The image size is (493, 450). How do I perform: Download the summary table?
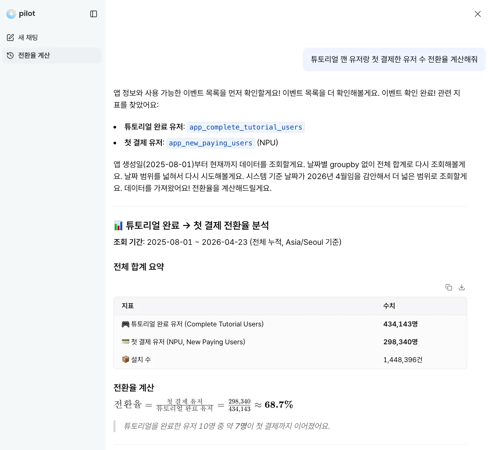(462, 287)
